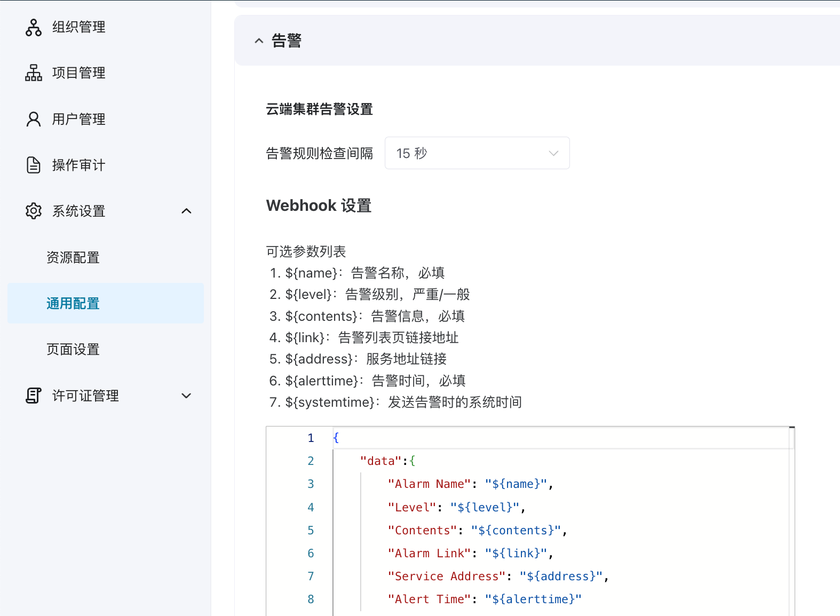The image size is (840, 616).
Task: Open 告警规则检查间隔 dropdown showing 15 秒
Action: [477, 153]
